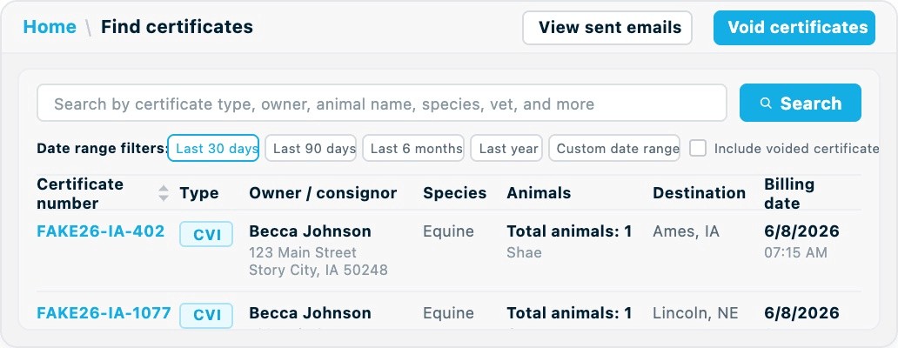This screenshot has height=348, width=898.
Task: Click the Void certificates button
Action: 794,28
